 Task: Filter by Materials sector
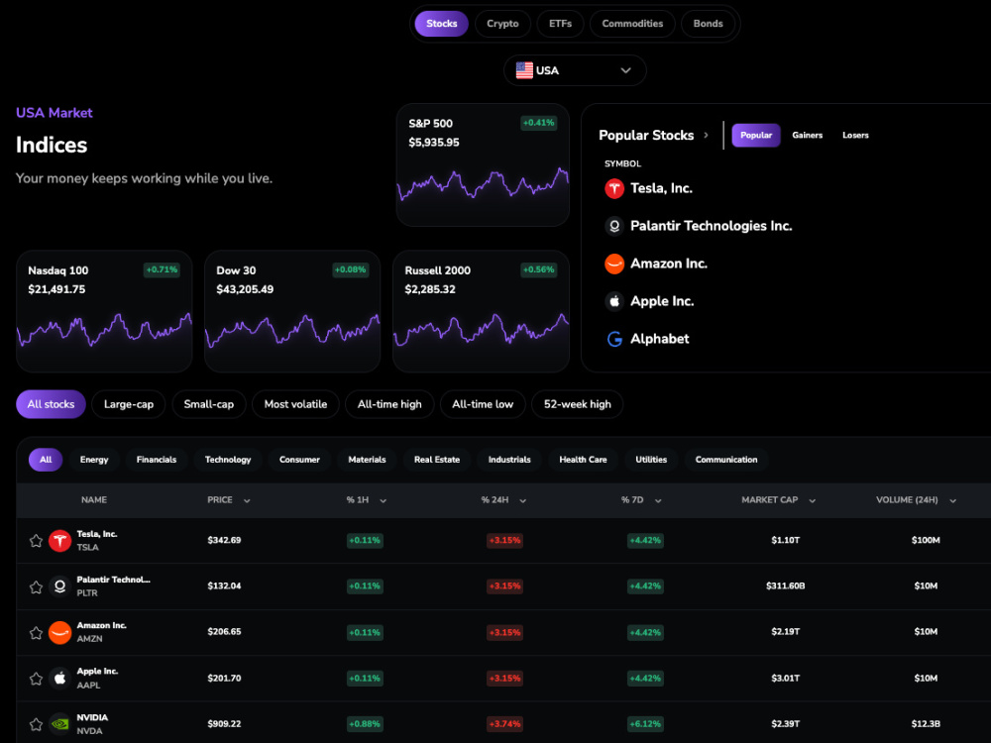[367, 460]
